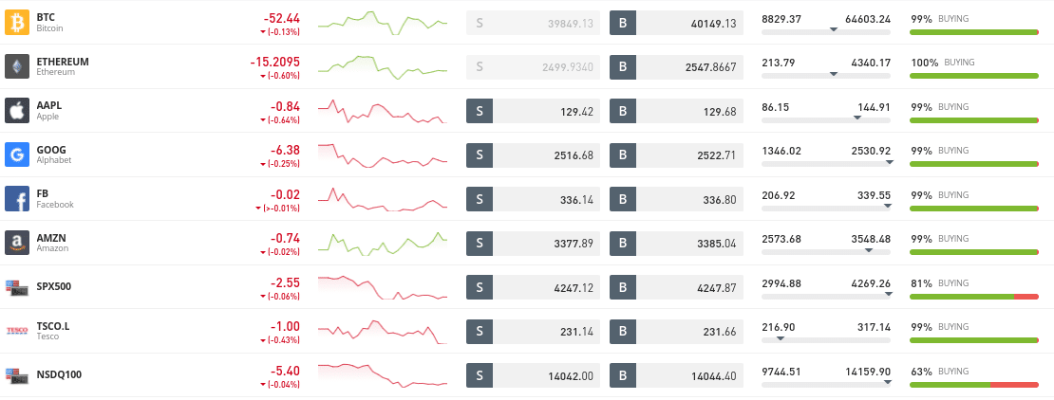The width and height of the screenshot is (1054, 400).
Task: Click NSDQ100 sell price 14042.00
Action: 570,376
